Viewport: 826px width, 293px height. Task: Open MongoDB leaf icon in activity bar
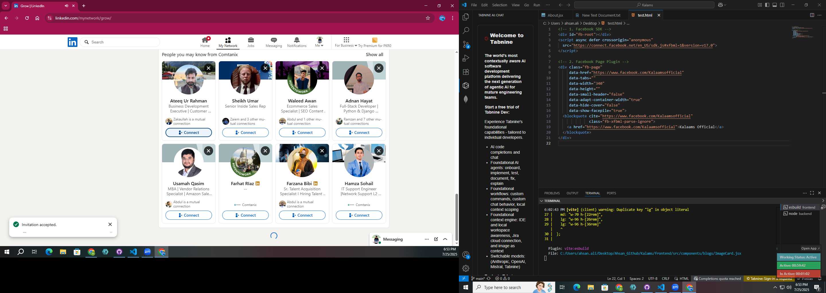(x=466, y=99)
